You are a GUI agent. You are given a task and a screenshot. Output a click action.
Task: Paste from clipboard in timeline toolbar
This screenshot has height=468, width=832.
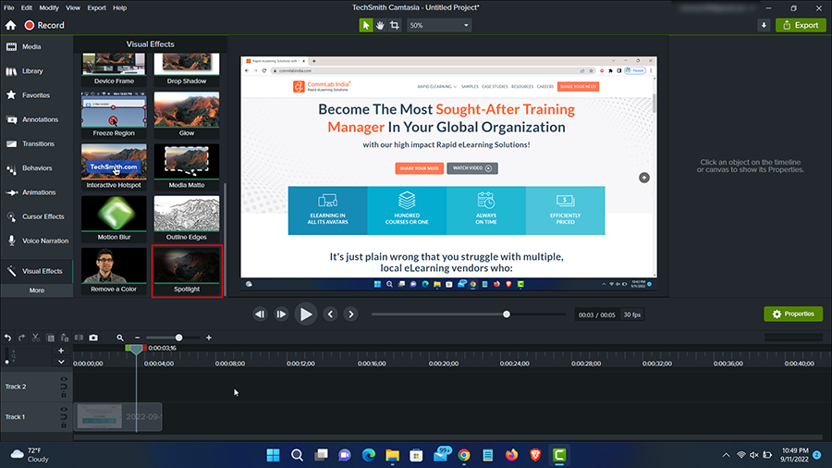tap(64, 338)
